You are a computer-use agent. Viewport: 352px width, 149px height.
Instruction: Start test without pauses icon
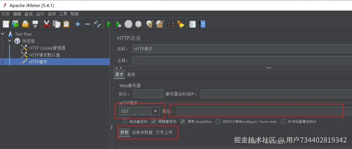pyautogui.click(x=119, y=24)
